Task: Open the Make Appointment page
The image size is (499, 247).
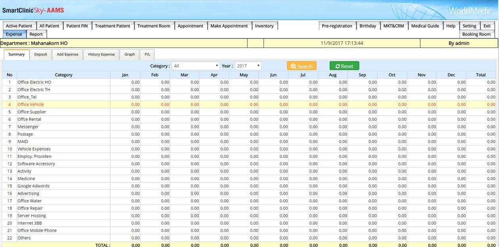Action: tap(229, 26)
